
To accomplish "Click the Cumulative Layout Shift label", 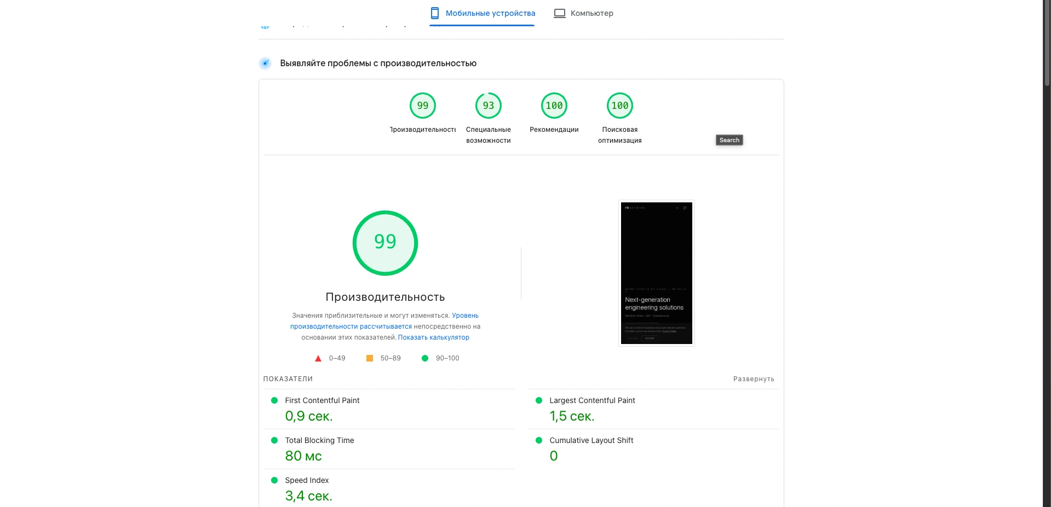I will 591,440.
